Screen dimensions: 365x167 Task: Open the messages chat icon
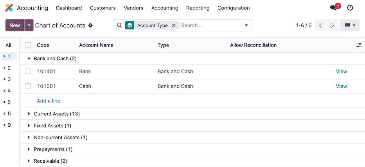(x=333, y=8)
